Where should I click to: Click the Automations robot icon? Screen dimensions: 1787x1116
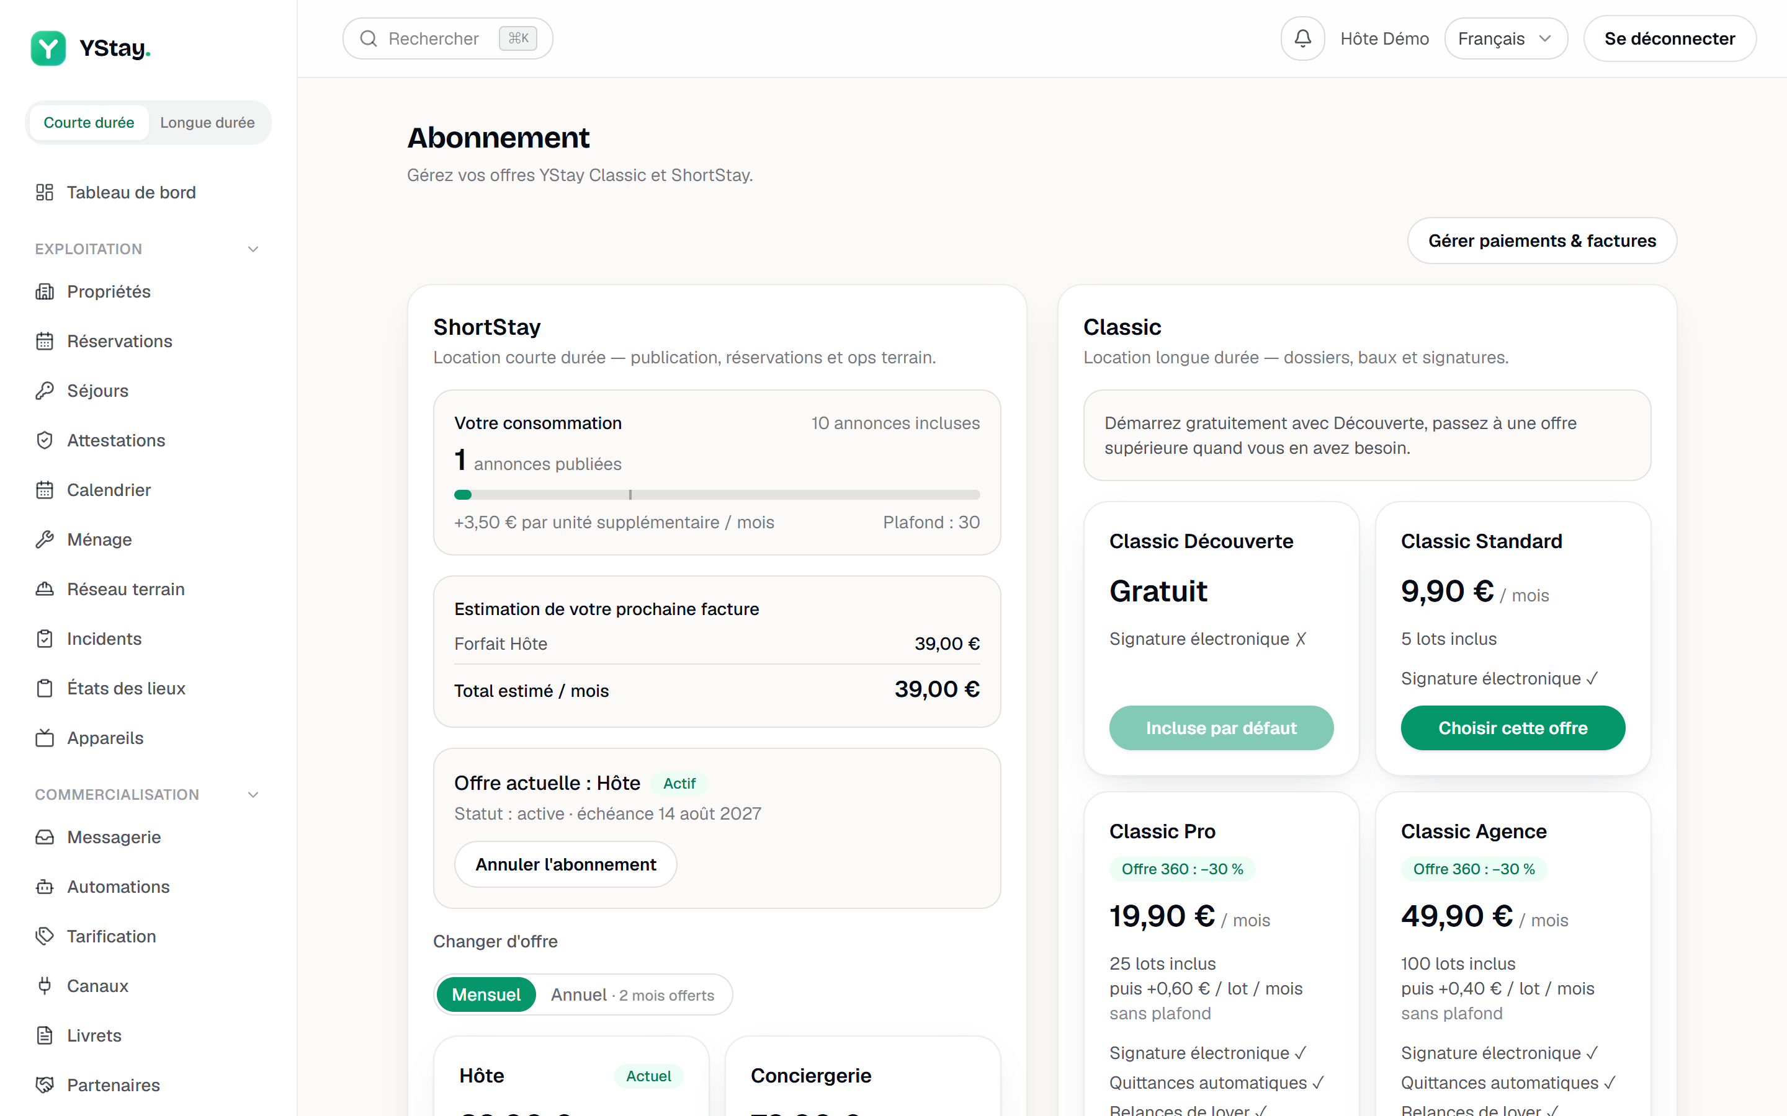pos(44,887)
